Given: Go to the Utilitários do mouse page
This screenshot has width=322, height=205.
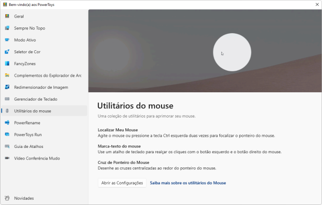Looking at the screenshot, I should pos(44,111).
